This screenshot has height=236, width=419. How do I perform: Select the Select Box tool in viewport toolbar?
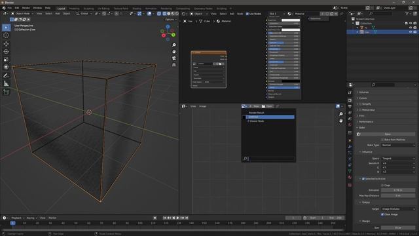(x=6, y=28)
